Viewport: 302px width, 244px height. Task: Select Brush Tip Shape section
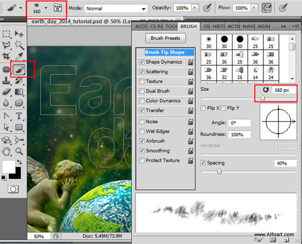[166, 52]
